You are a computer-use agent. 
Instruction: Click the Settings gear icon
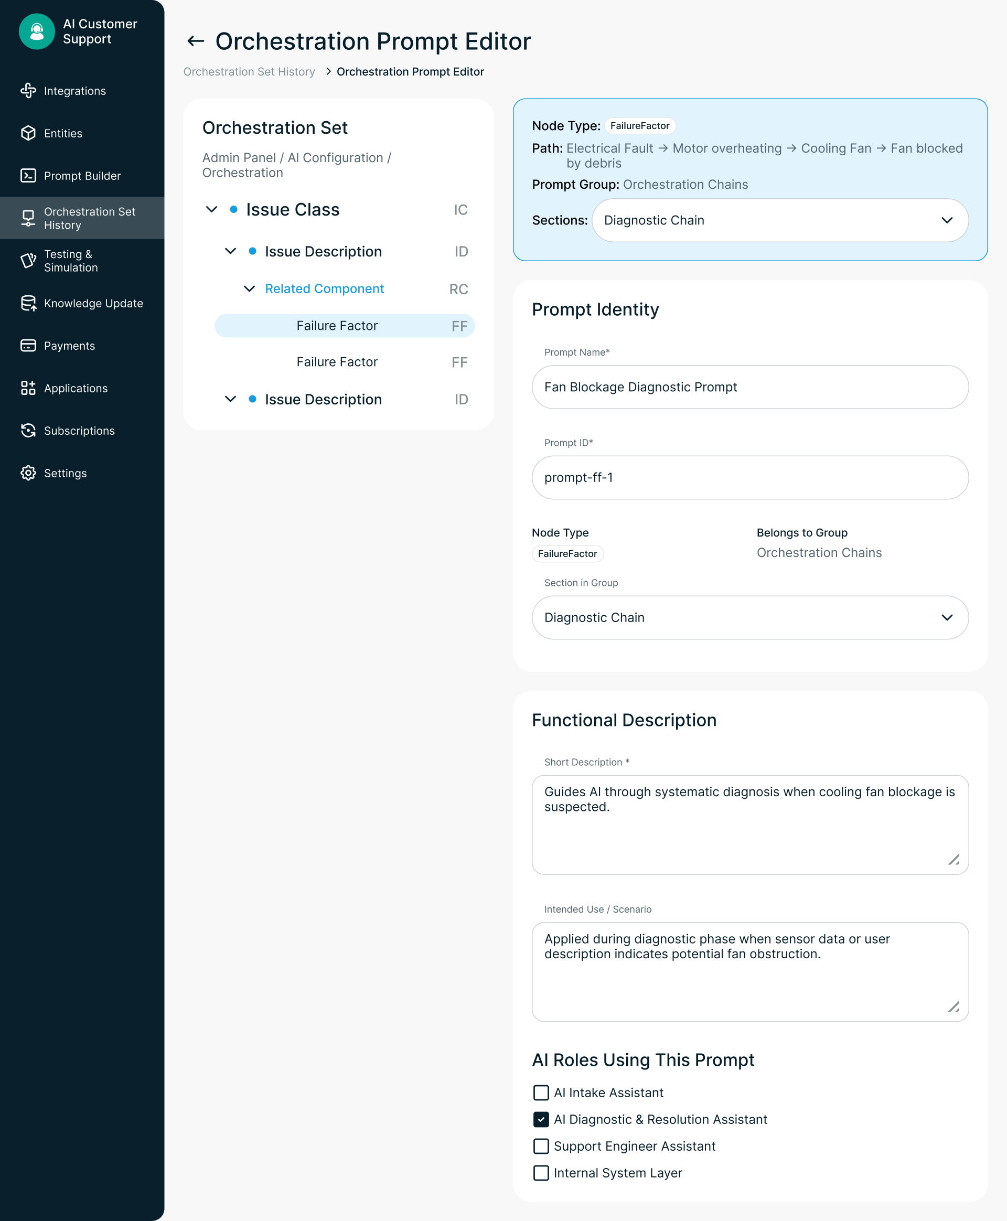tap(28, 473)
